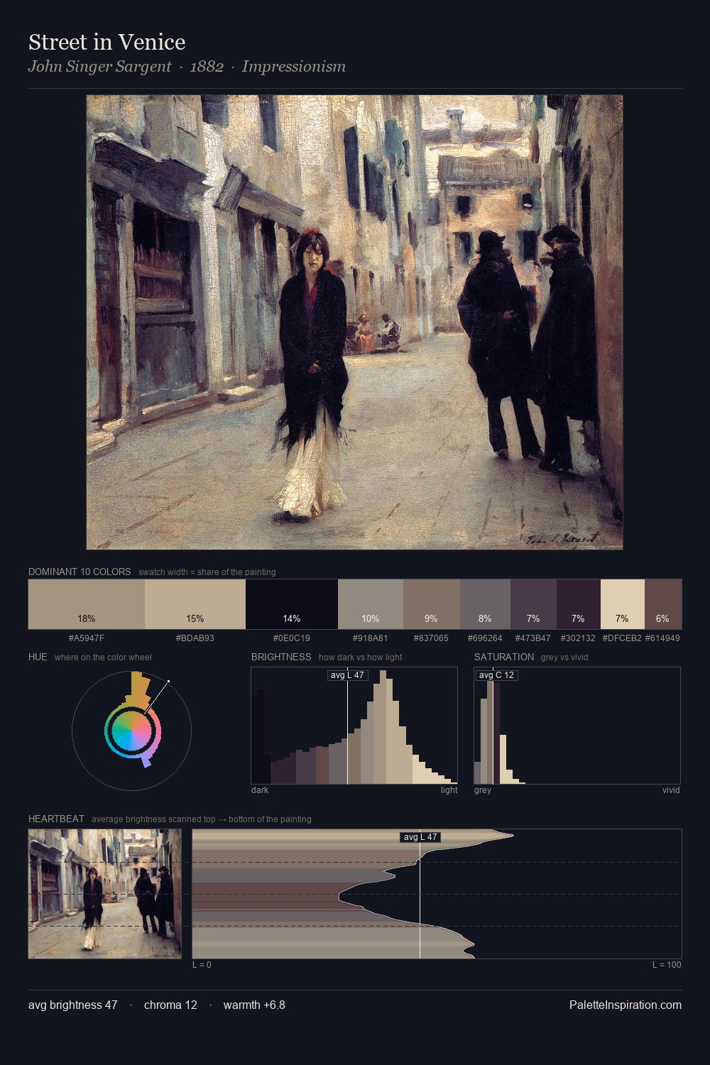Click the hue color wheel
The width and height of the screenshot is (710, 1065).
pyautogui.click(x=132, y=731)
